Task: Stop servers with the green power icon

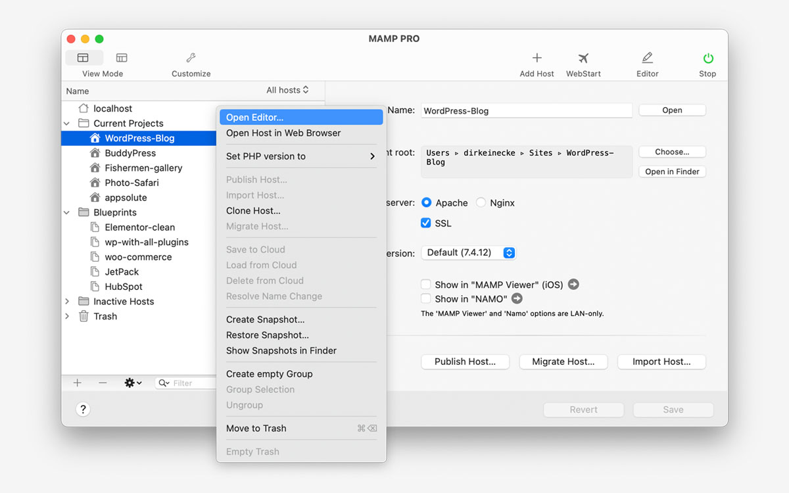Action: 707,58
